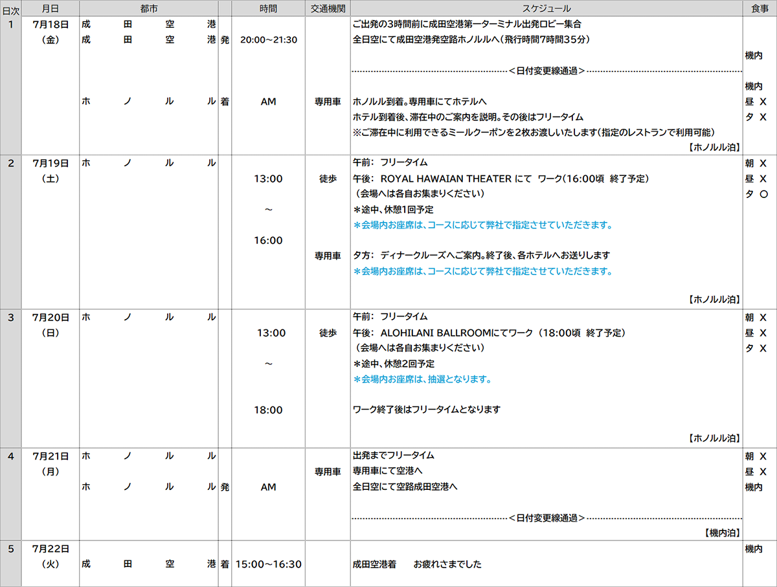Click the blue lottery seating note 抽選となります
The image size is (777, 587).
tap(422, 379)
